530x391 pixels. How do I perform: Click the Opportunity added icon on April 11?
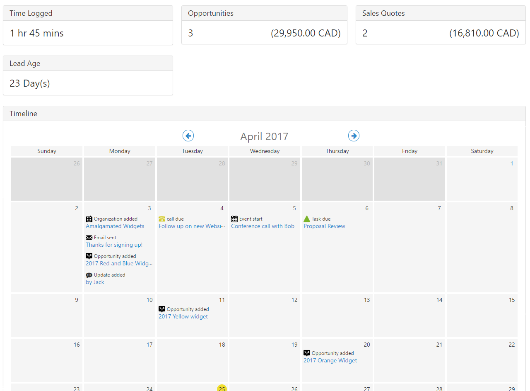(x=162, y=309)
